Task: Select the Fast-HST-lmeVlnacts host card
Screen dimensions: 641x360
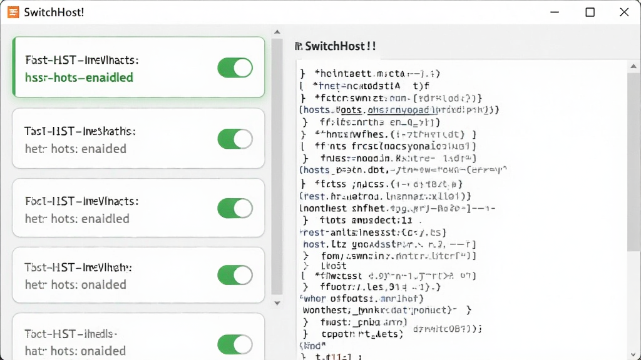Action: 138,67
